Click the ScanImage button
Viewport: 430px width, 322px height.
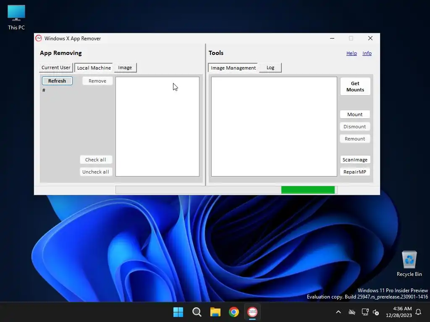tap(355, 160)
